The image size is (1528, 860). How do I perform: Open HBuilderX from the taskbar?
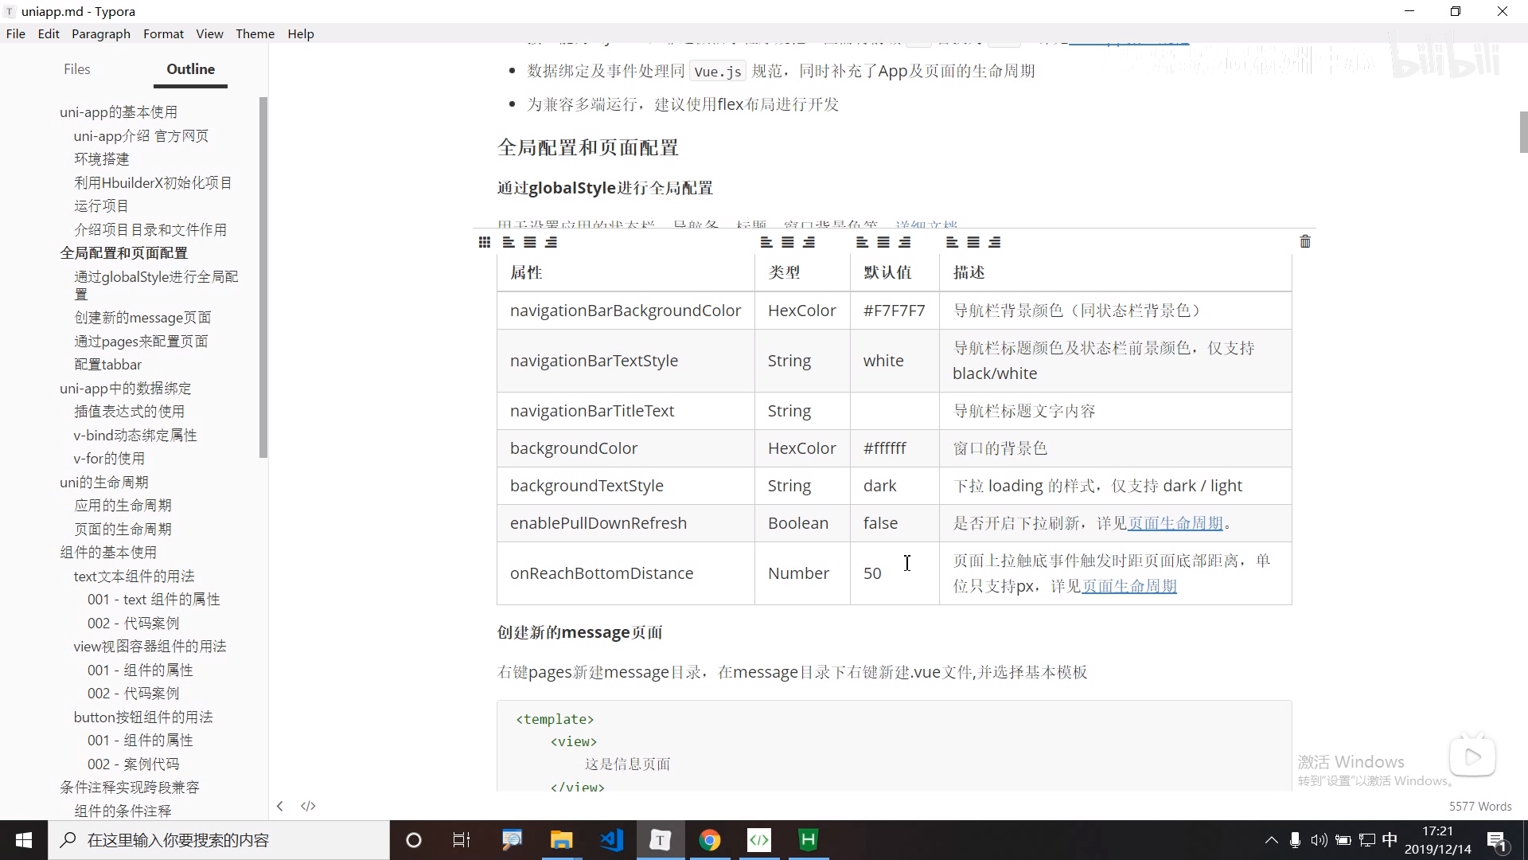click(x=808, y=840)
